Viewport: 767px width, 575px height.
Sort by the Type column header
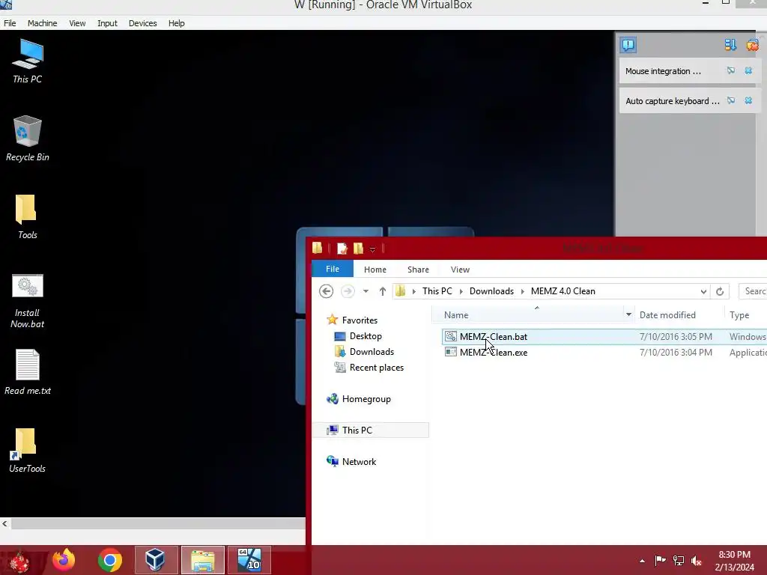tap(739, 315)
